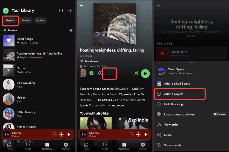Go to Home tab in middle screen
Viewport: 229px width, 152px height.
(x=86, y=146)
